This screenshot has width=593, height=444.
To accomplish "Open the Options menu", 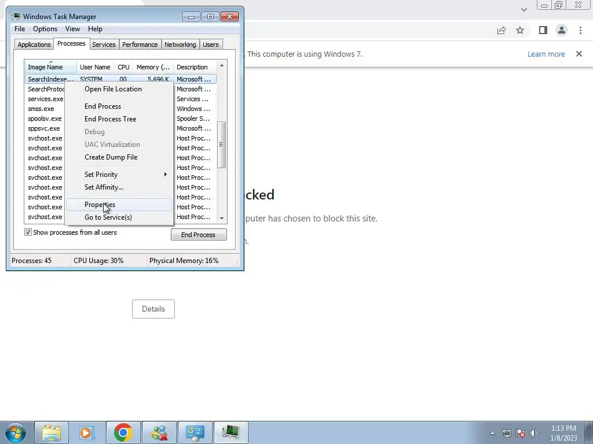I will click(45, 29).
